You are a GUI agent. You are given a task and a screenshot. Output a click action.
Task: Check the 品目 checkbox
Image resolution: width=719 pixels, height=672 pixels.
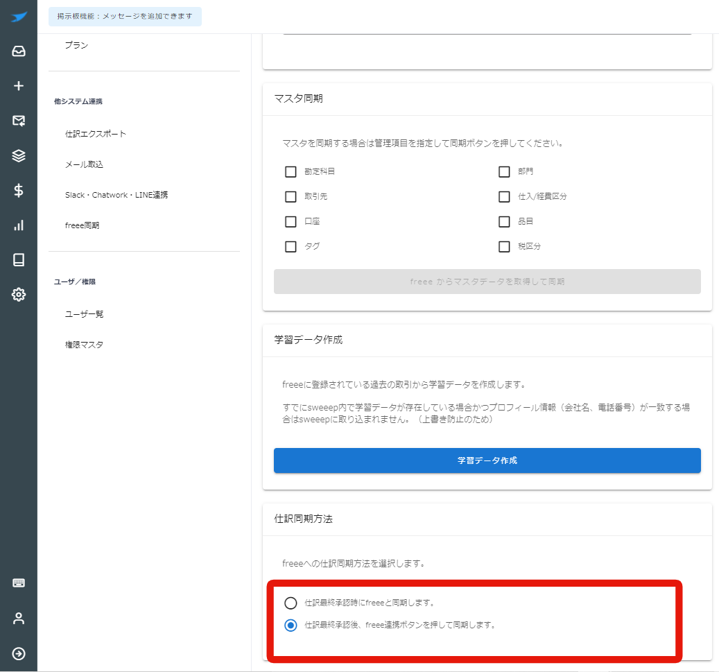point(504,221)
